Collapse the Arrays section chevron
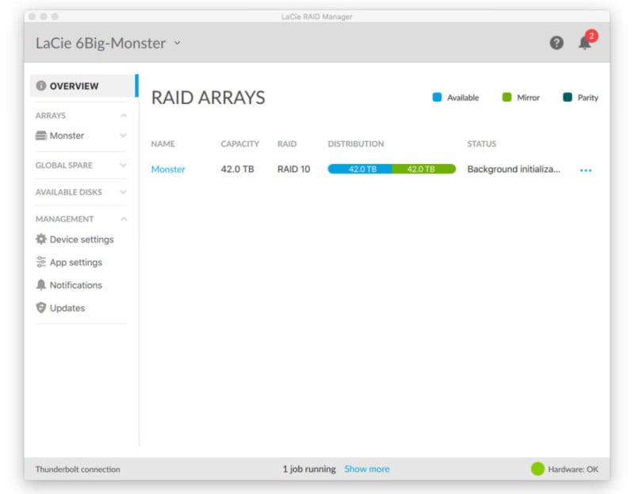This screenshot has width=634, height=494. pyautogui.click(x=124, y=116)
